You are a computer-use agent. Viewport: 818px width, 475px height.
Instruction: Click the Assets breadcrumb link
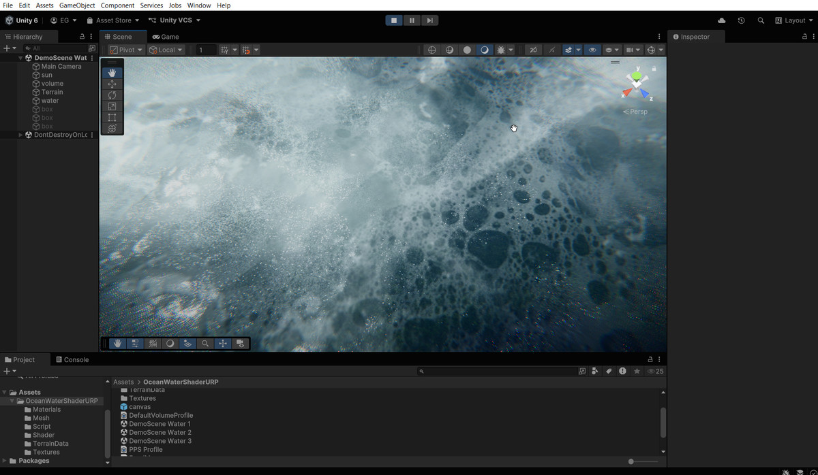(x=123, y=382)
